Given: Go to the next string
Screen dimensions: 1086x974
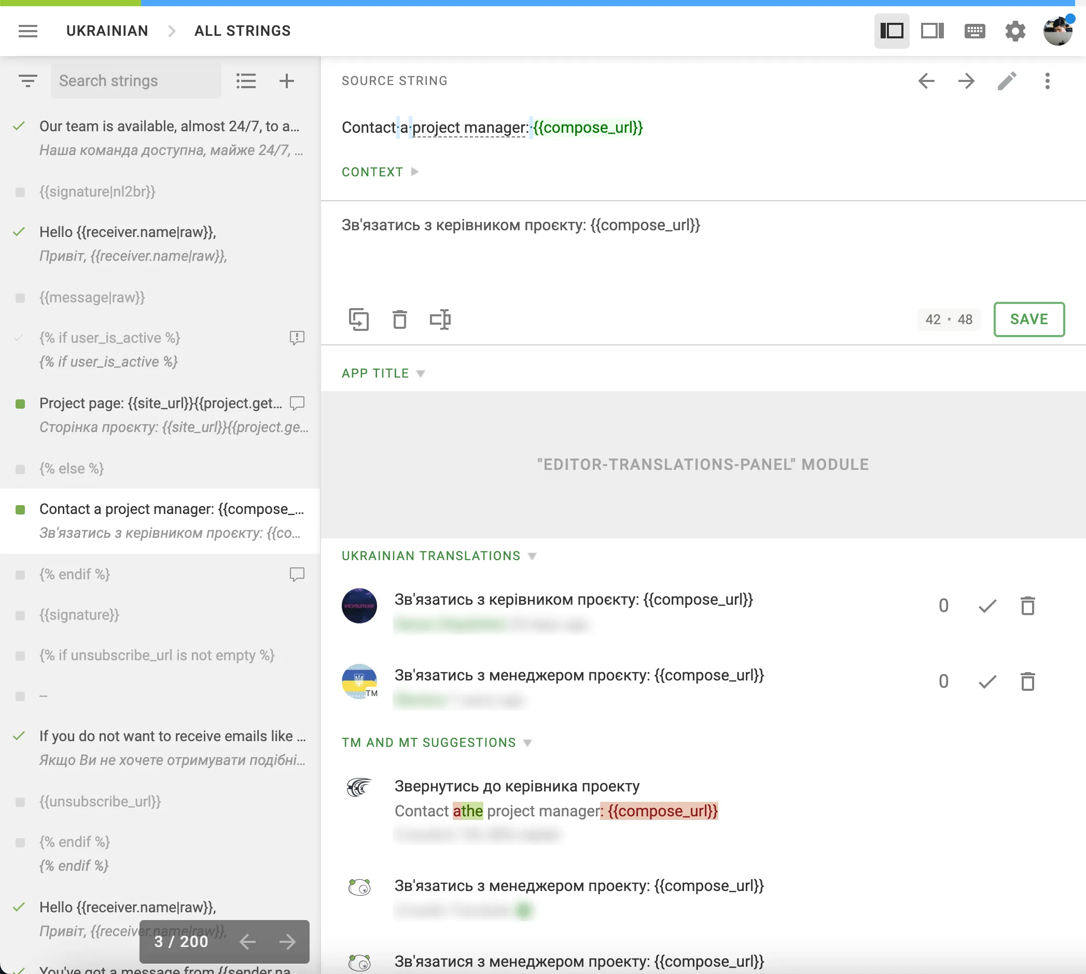Looking at the screenshot, I should click(966, 81).
